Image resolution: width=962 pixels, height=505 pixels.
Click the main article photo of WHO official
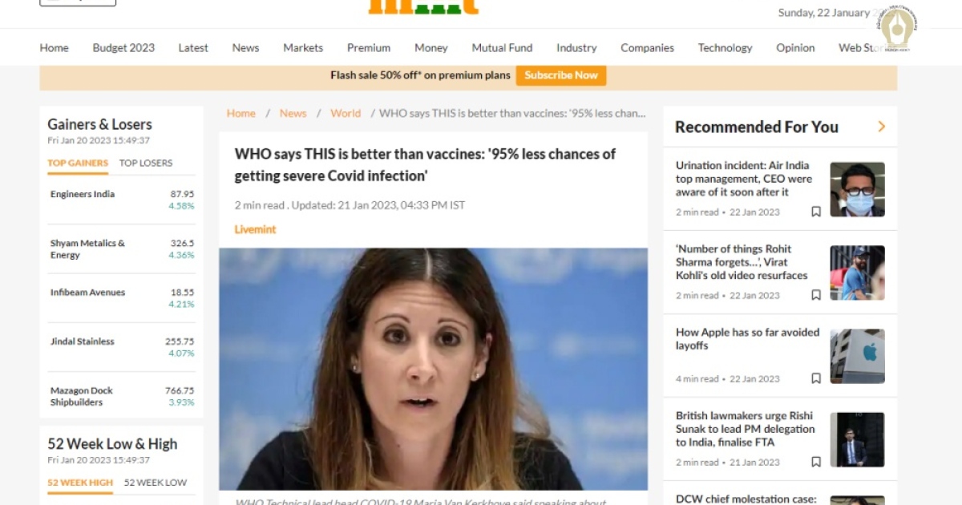[433, 369]
